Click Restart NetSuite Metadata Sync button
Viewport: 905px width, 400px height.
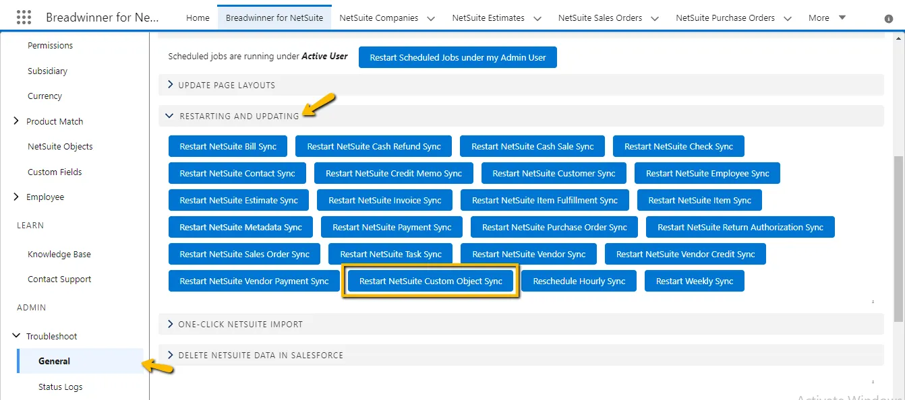(241, 227)
